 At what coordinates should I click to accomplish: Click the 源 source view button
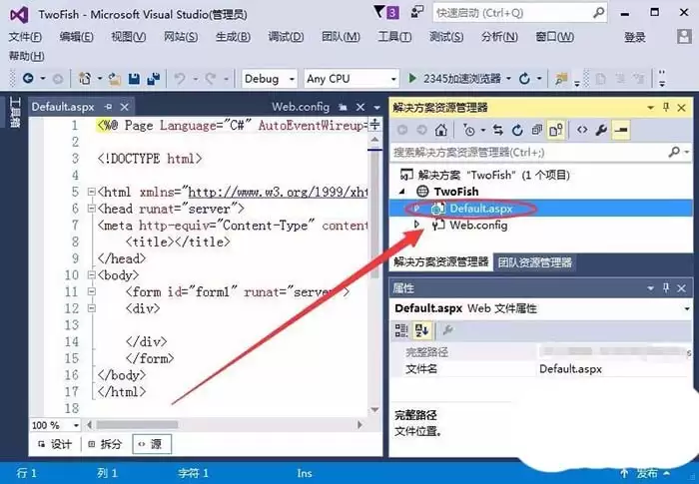tap(152, 444)
